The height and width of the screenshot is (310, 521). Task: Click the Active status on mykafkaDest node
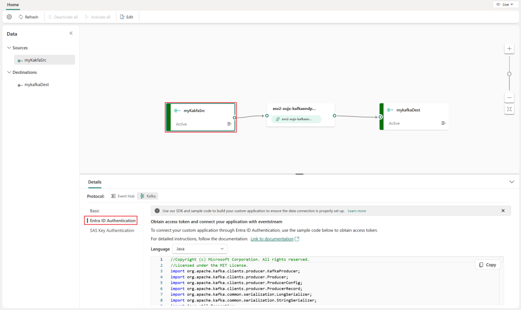click(x=394, y=123)
